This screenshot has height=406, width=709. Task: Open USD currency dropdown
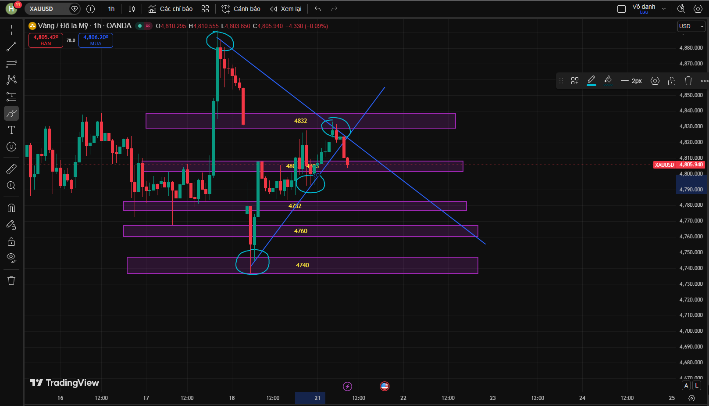(691, 26)
